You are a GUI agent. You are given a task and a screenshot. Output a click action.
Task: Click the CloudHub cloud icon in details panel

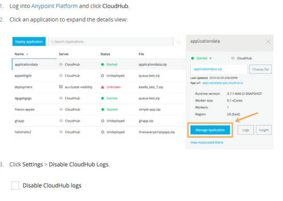click(x=233, y=58)
